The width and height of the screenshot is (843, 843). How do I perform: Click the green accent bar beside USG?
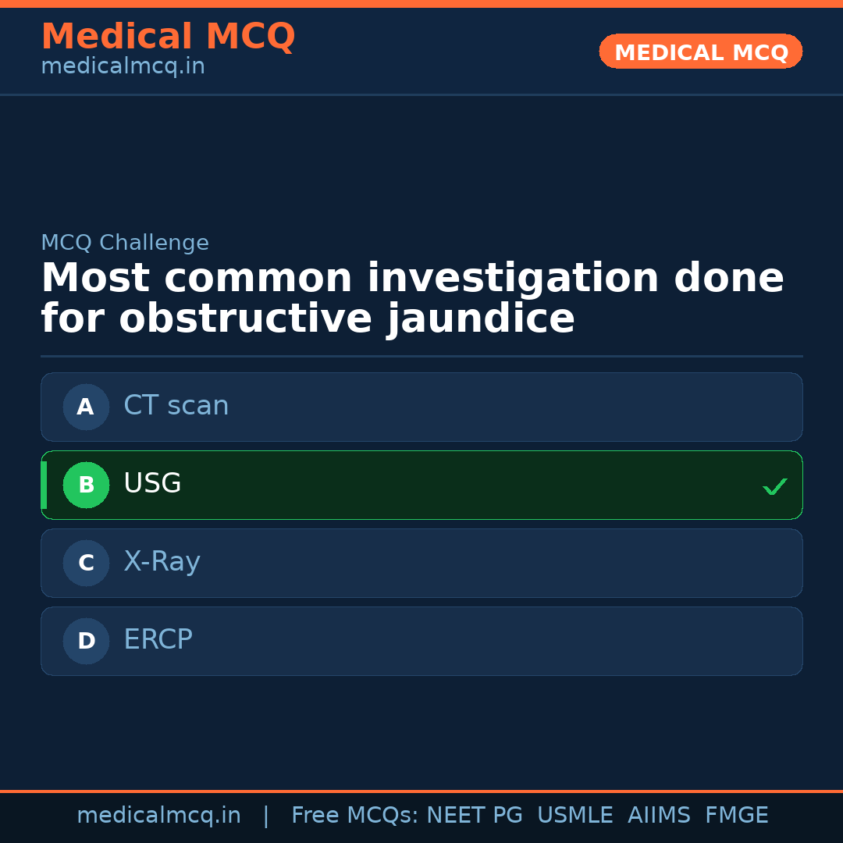44,485
